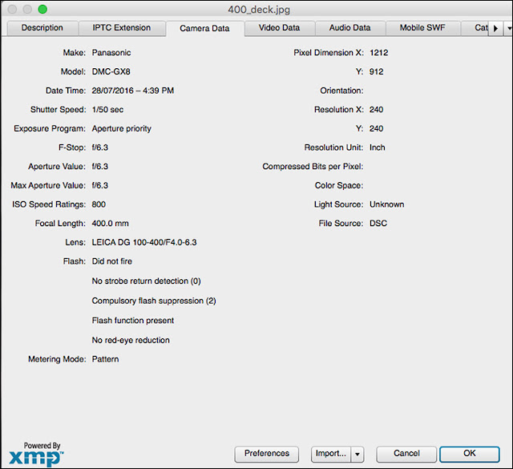Click the Shutter Speed value 1/50 sec
513x469 pixels.
coord(107,110)
